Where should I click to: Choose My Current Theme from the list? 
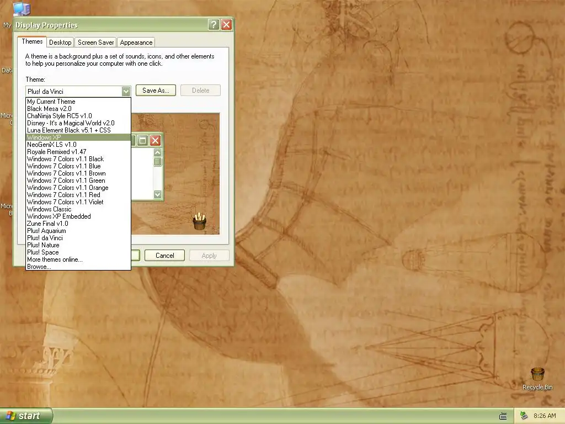[78, 102]
